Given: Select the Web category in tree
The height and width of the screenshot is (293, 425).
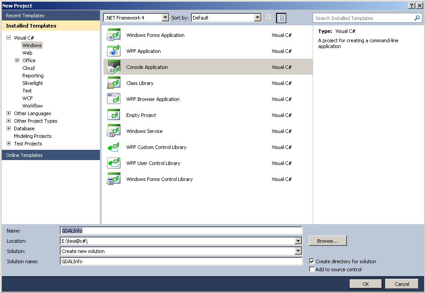Looking at the screenshot, I should point(27,53).
